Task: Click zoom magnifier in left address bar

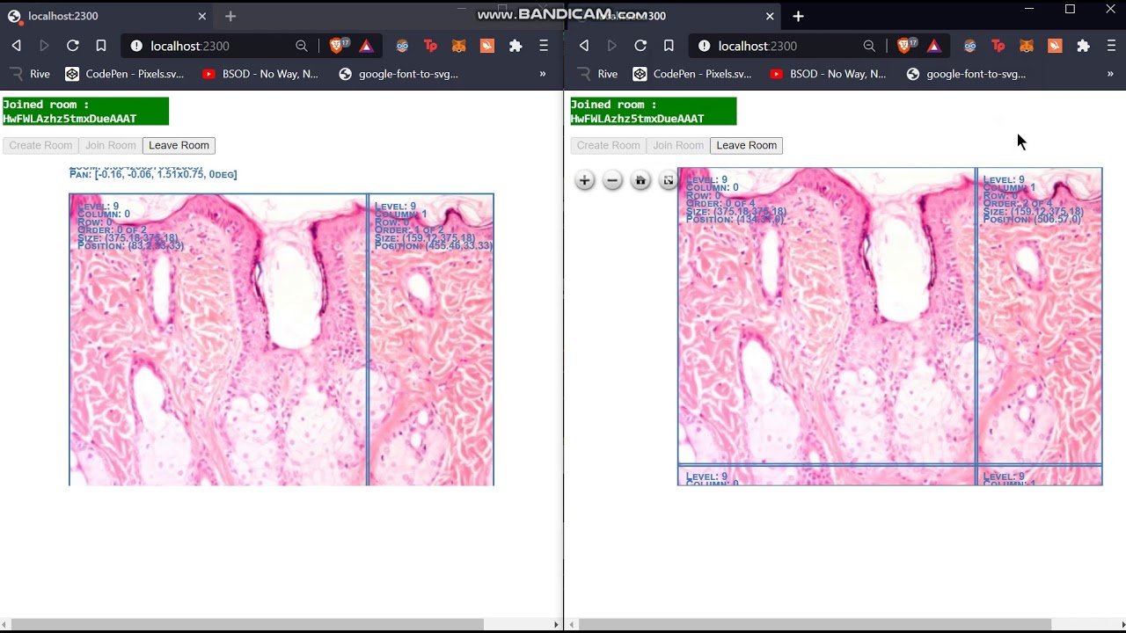Action: pyautogui.click(x=302, y=46)
